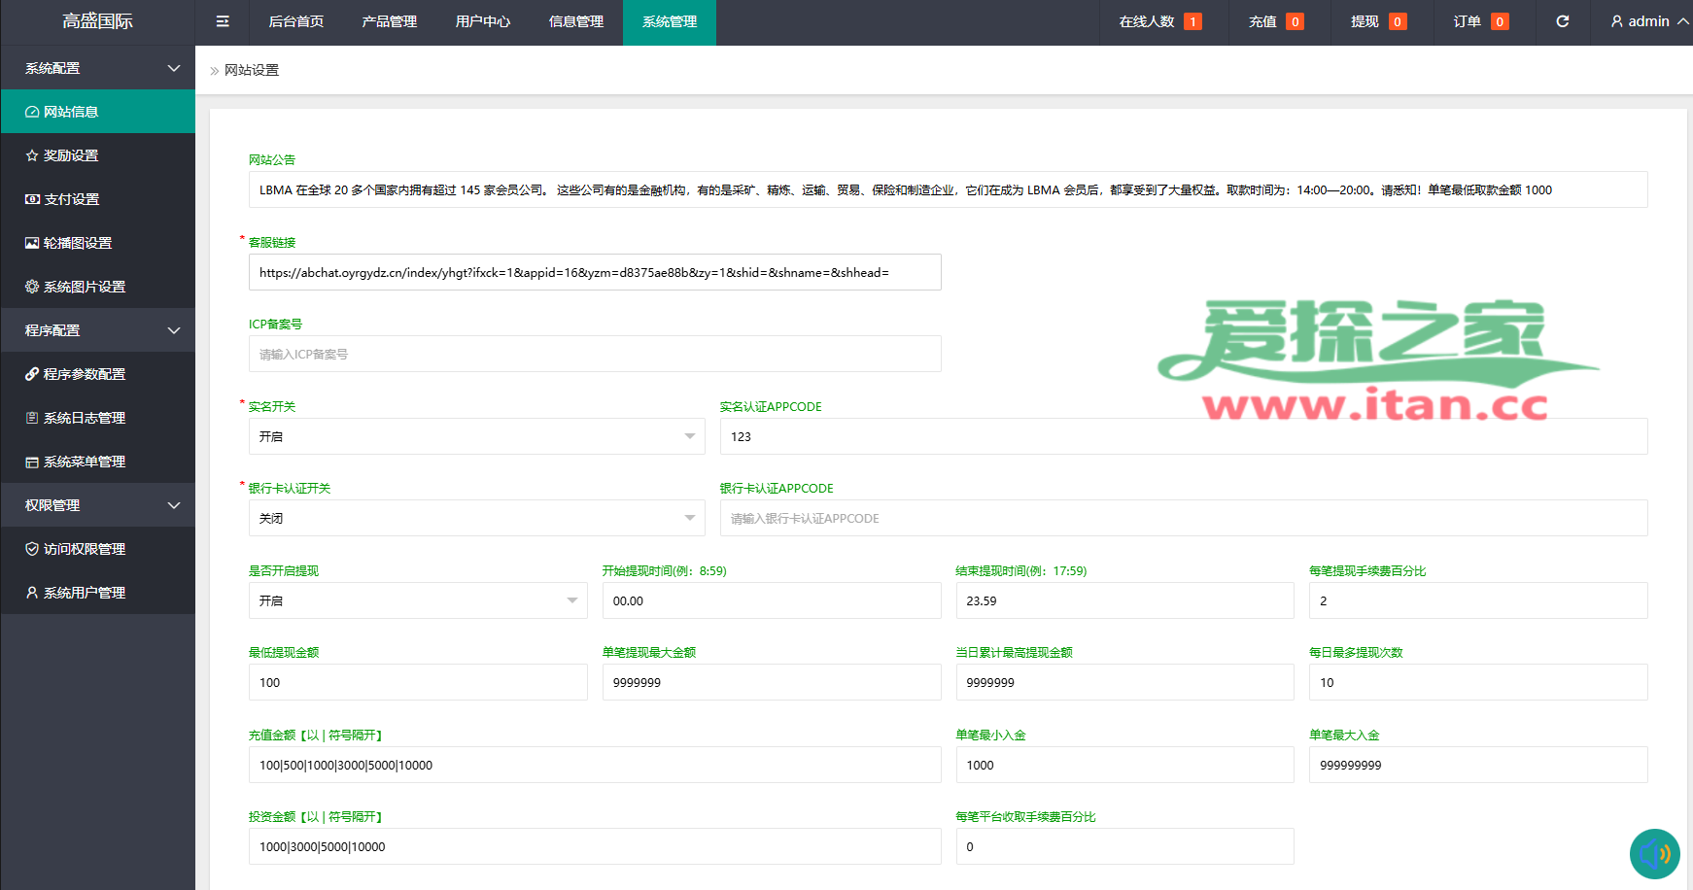The height and width of the screenshot is (890, 1693).
Task: Click the 在线人数 counter button
Action: 1159,21
